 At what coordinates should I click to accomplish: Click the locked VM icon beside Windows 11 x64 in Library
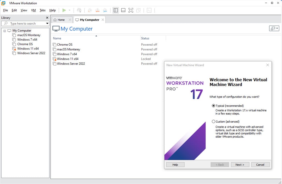click(14, 49)
